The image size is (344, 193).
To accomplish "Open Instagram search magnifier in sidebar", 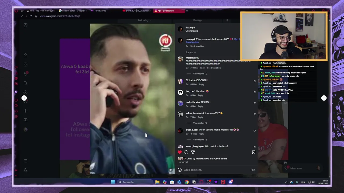I will tap(26, 83).
